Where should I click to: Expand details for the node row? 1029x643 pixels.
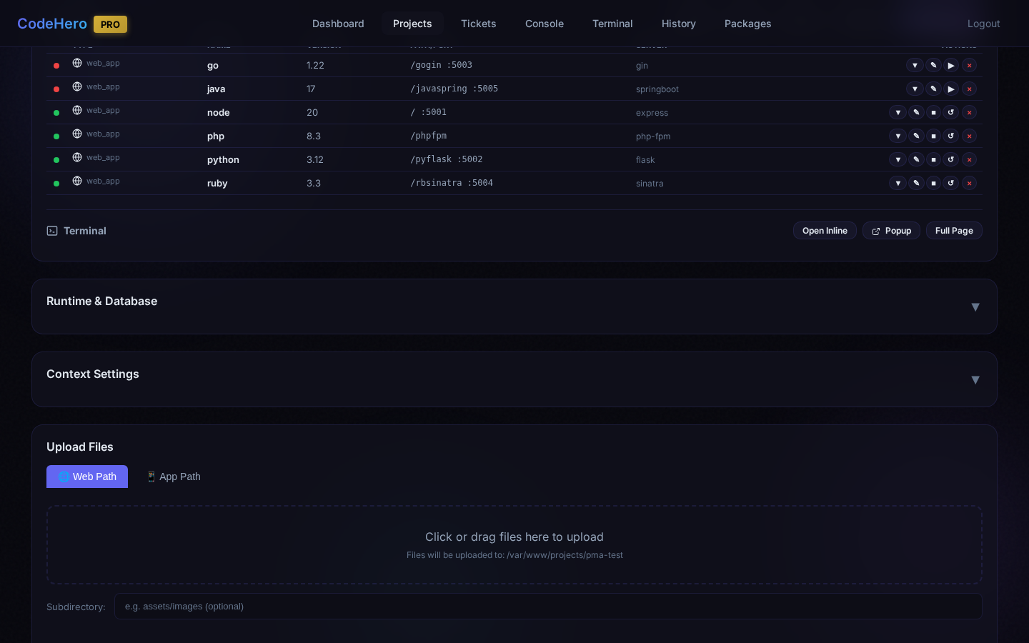click(x=898, y=113)
